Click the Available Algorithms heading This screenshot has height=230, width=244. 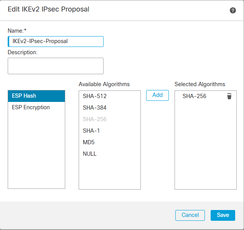click(104, 84)
